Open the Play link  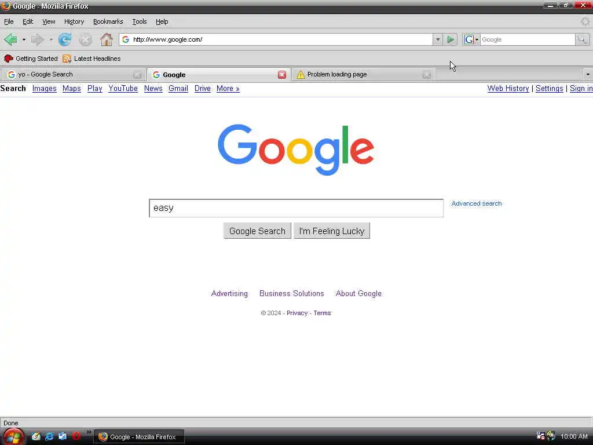pos(94,89)
